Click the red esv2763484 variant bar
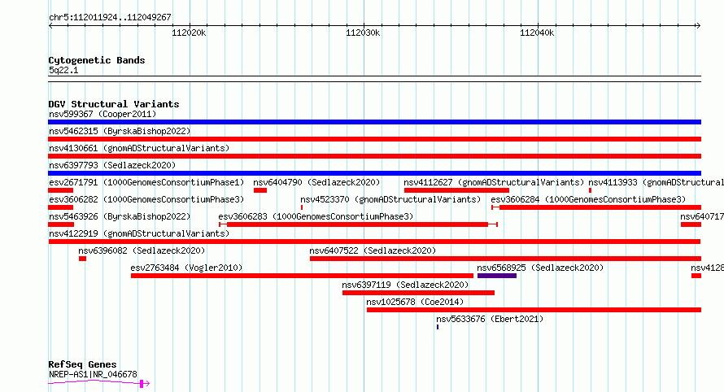This screenshot has height=392, width=724. coord(302,276)
